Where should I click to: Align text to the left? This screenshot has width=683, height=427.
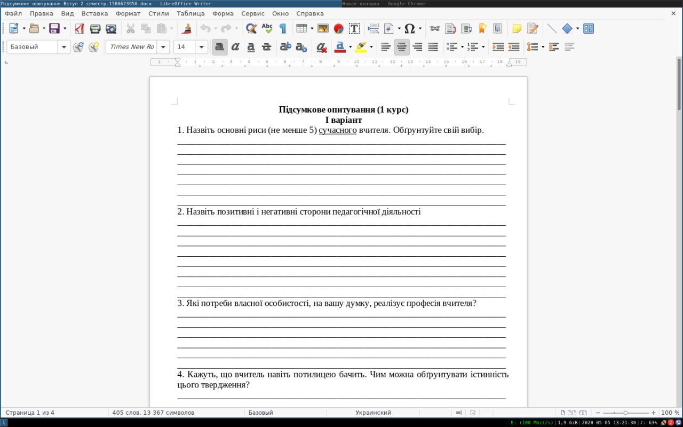tap(386, 47)
